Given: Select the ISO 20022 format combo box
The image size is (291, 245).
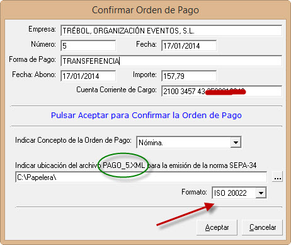Looking at the screenshot, I should coord(239,193).
